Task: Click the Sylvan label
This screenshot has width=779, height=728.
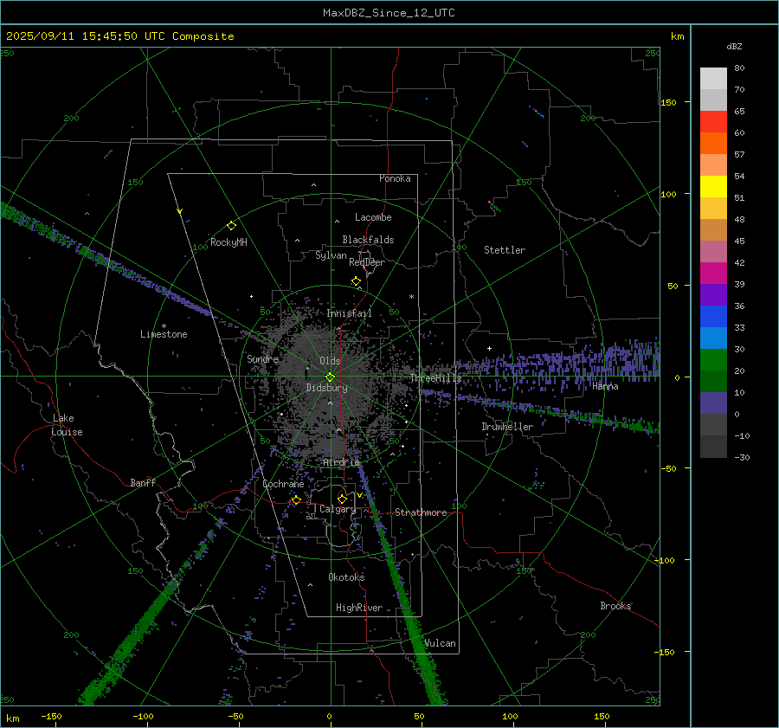Action: click(331, 255)
